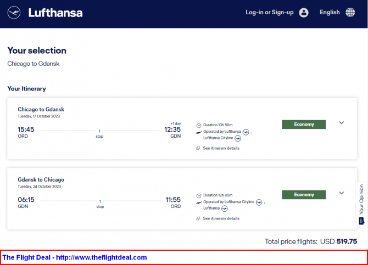The height and width of the screenshot is (265, 368).
Task: Click the Economy badge on outbound flight
Action: point(304,125)
